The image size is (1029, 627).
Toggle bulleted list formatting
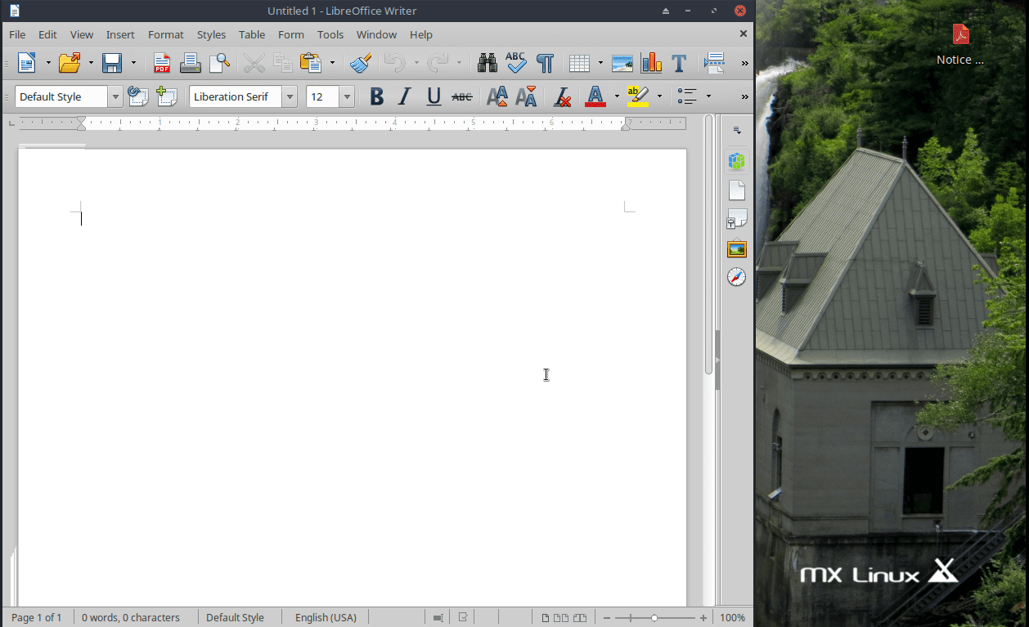point(687,96)
